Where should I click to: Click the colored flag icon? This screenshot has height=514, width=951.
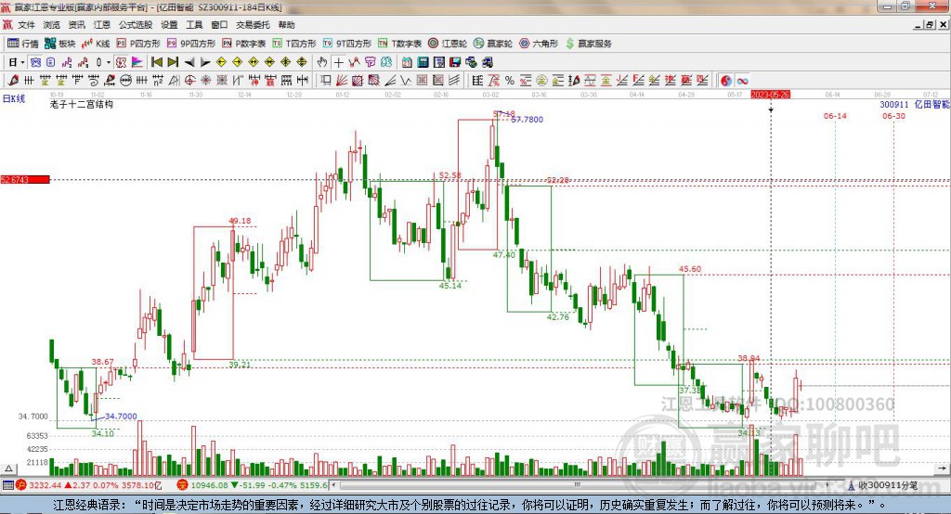pos(137,62)
